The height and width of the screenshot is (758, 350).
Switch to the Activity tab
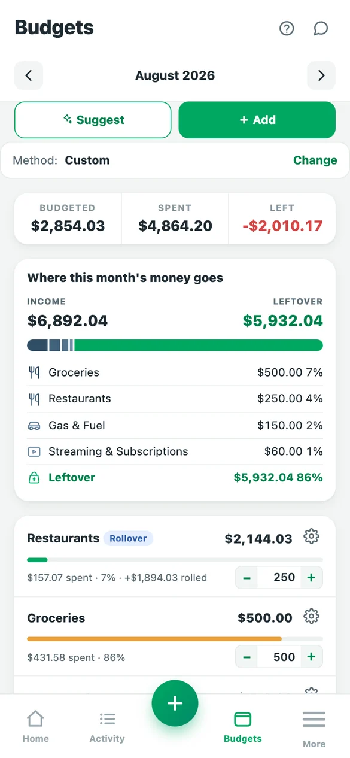tap(107, 726)
